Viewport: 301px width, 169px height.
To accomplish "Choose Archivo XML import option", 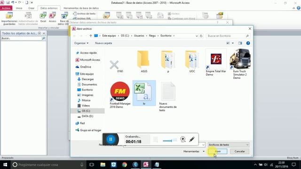I will [x=82, y=18].
